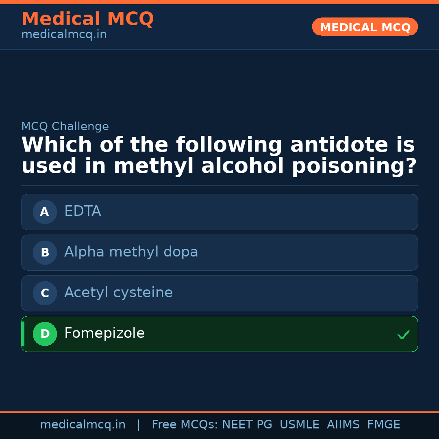
Task: Click the orange MEDICAL MCQ badge
Action: 365,27
